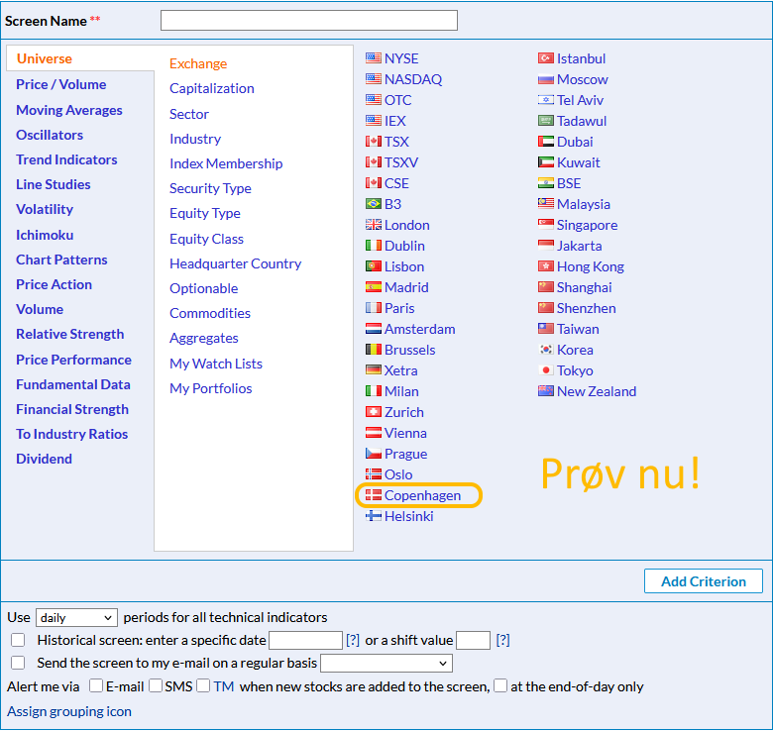The image size is (773, 731).
Task: Click the Norwegian flag icon beside Oslo
Action: point(374,474)
